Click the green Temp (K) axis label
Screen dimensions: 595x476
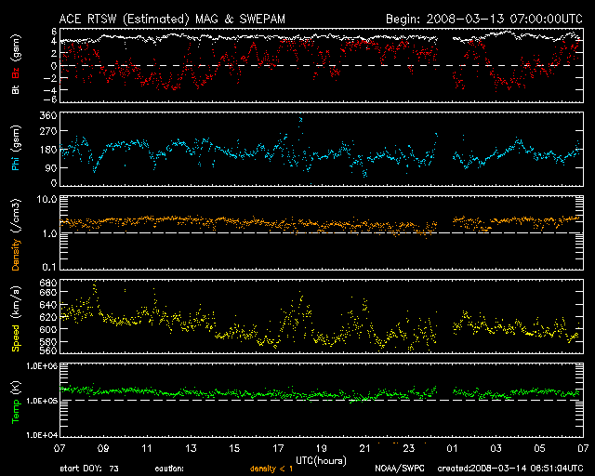16,402
